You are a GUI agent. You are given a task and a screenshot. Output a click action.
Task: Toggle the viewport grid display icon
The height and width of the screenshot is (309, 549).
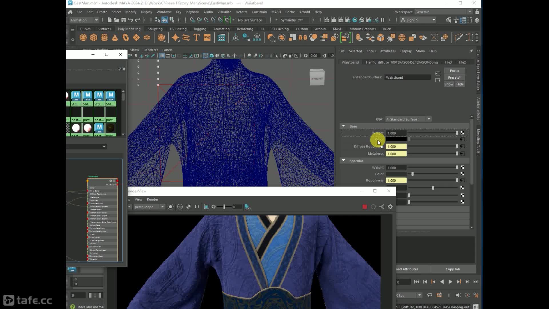tap(162, 56)
